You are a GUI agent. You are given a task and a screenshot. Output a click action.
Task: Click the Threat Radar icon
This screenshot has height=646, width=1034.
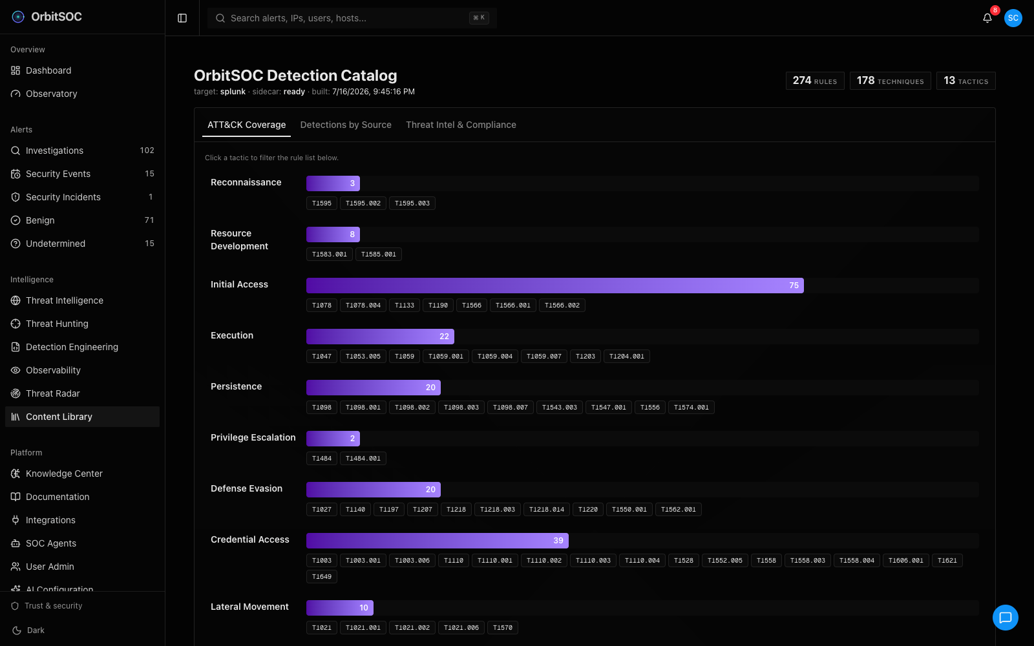point(16,393)
